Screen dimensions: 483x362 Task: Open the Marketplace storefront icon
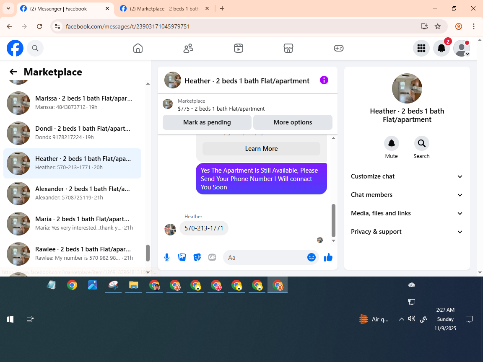click(x=288, y=48)
